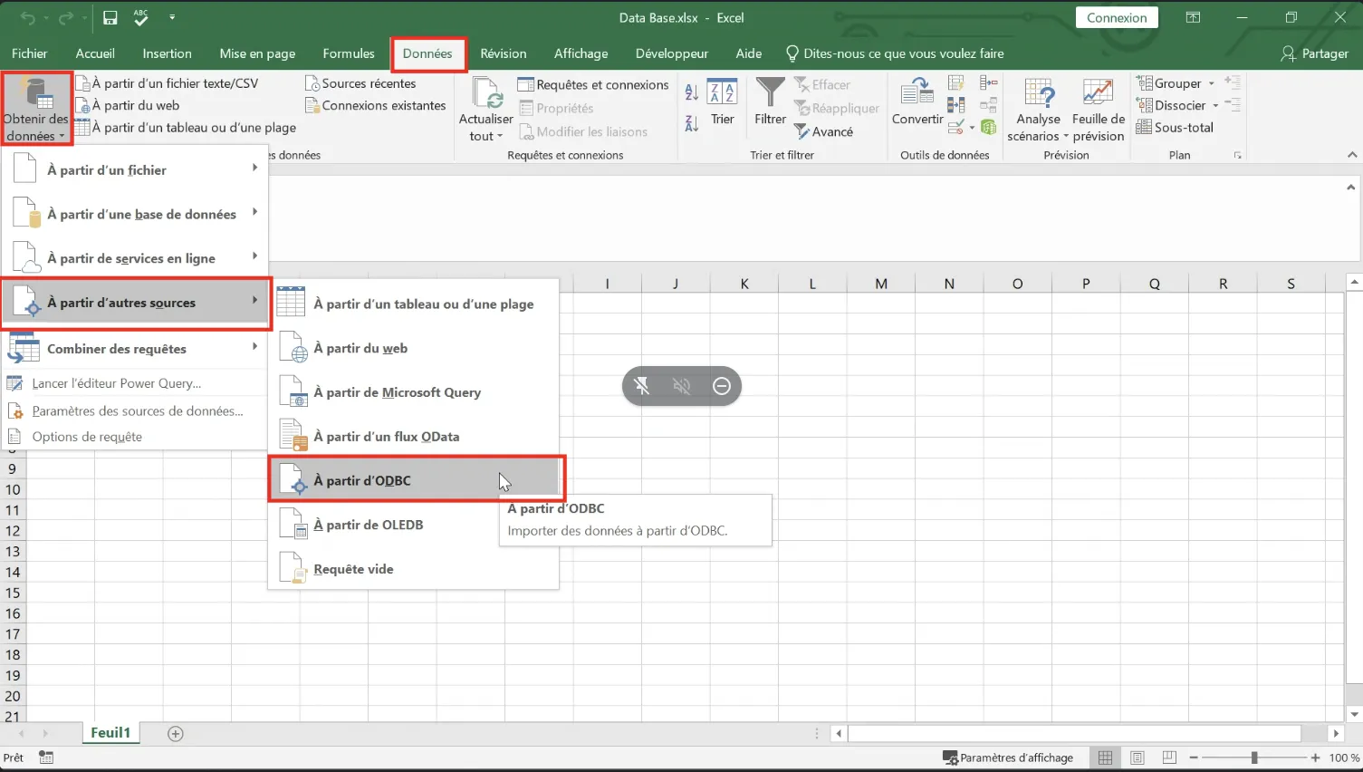Open Paramètres des sources de données
The height and width of the screenshot is (772, 1363).
(x=135, y=410)
